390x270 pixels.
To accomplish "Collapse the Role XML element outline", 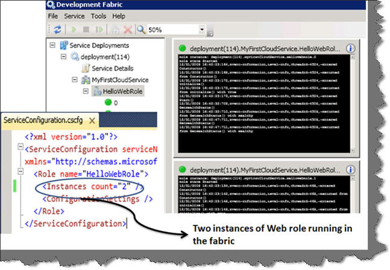I will click(20, 172).
